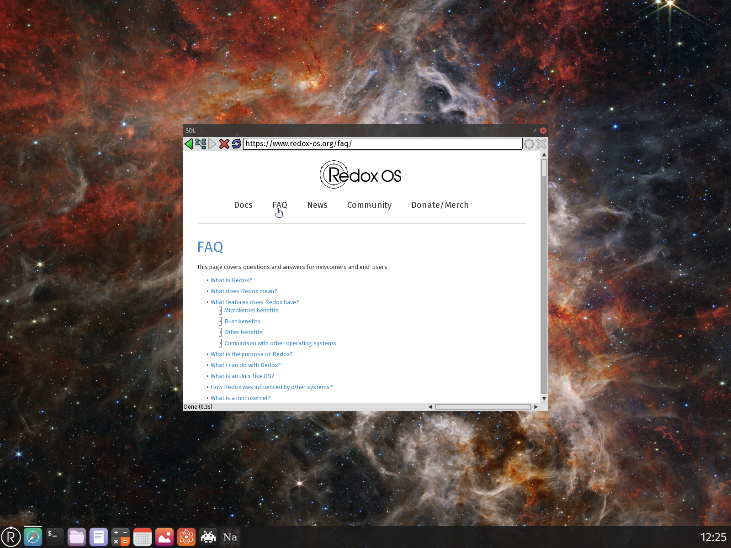Launch the text editor from the taskbar

click(99, 537)
